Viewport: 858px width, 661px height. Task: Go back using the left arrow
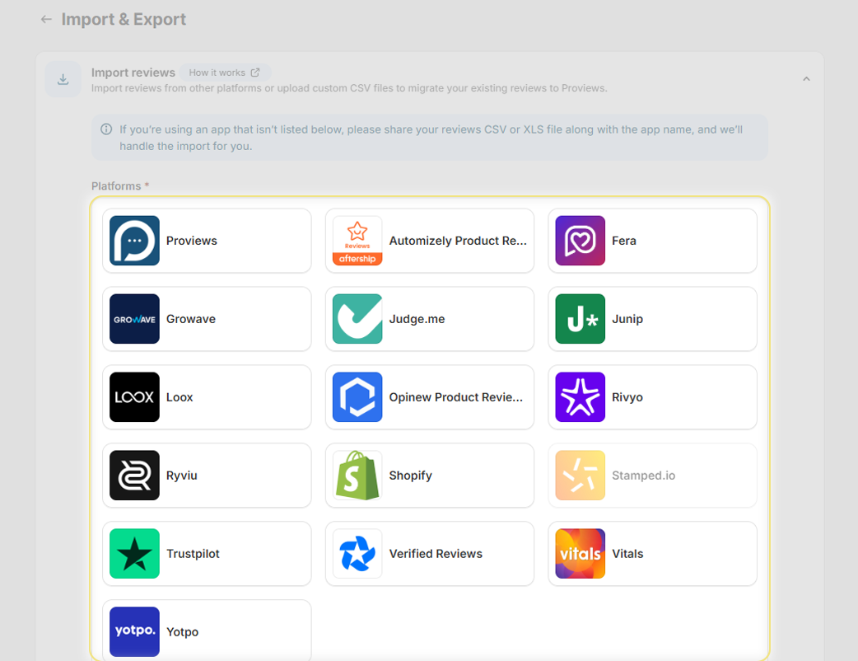(46, 18)
